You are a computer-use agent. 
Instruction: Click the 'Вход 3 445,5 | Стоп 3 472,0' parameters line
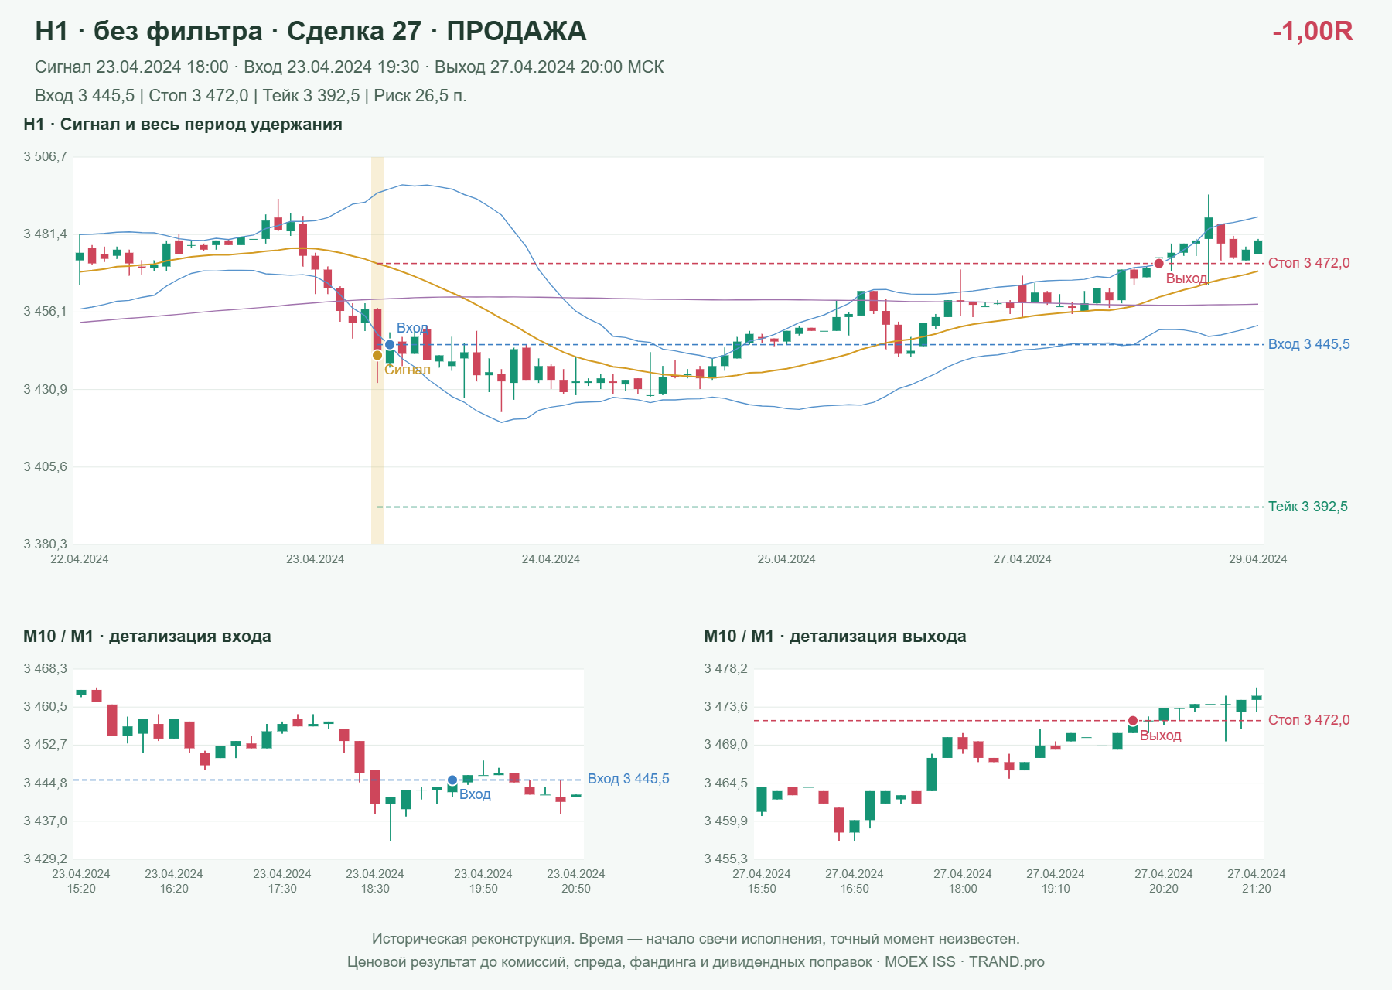tap(251, 96)
